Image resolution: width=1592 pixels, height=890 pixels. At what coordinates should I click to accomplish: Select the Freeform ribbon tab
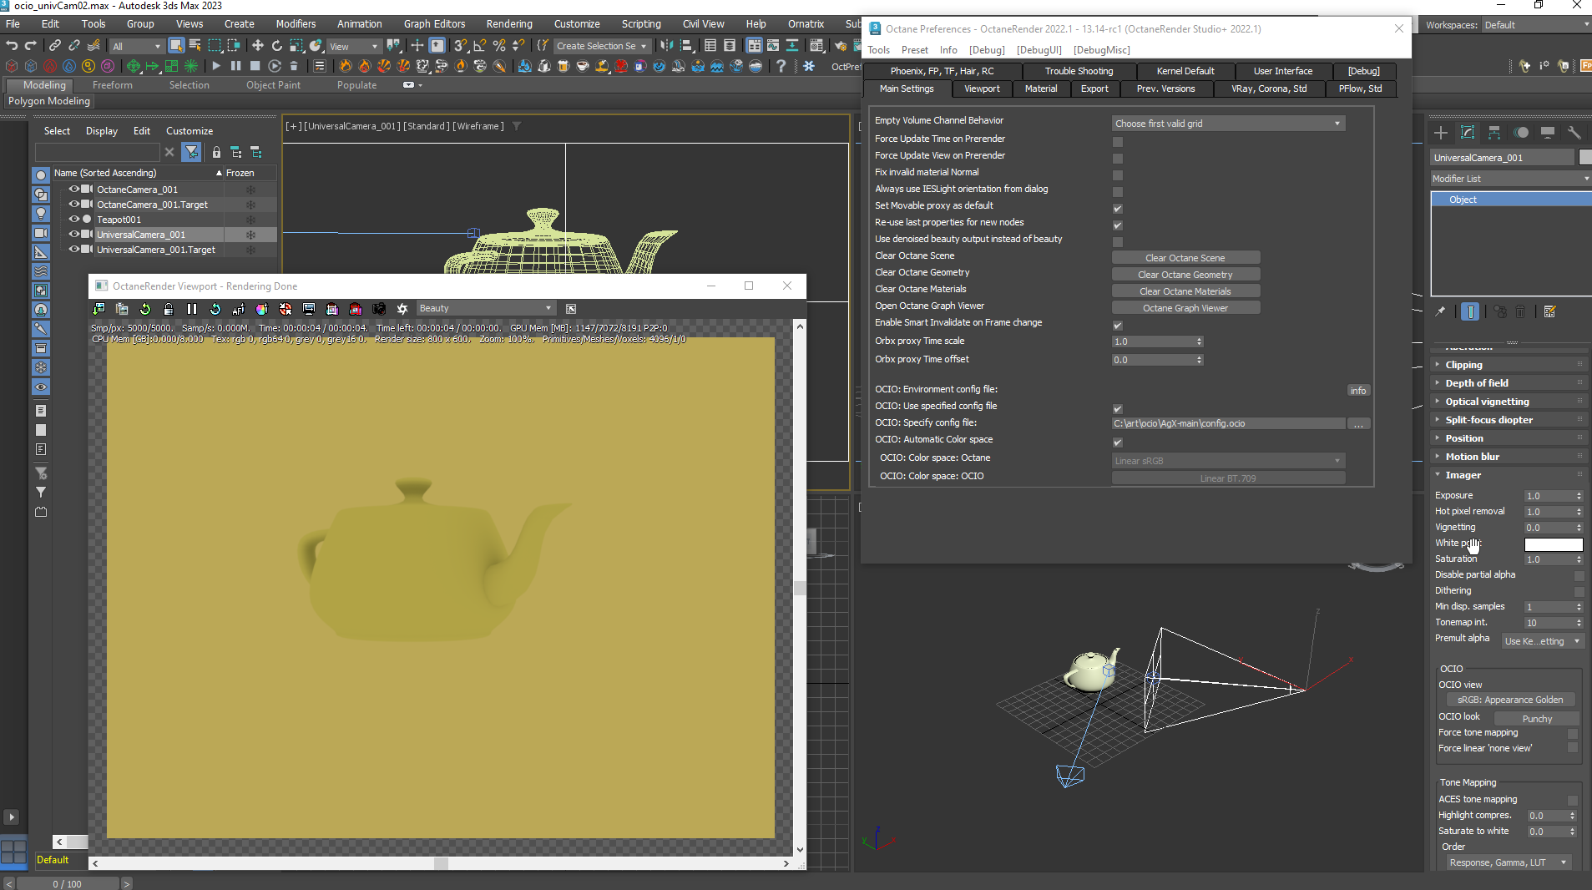[x=113, y=85]
